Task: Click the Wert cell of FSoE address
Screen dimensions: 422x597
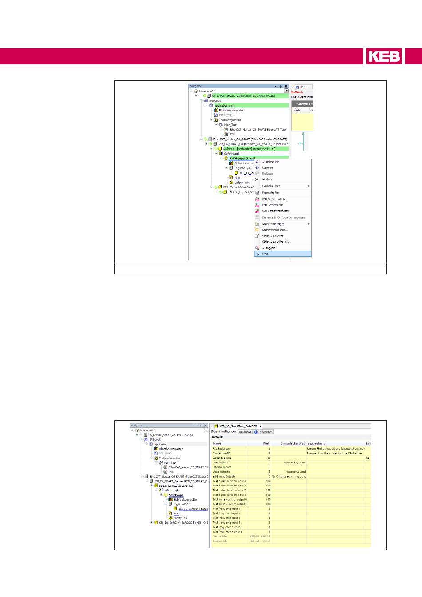Action: (x=259, y=449)
